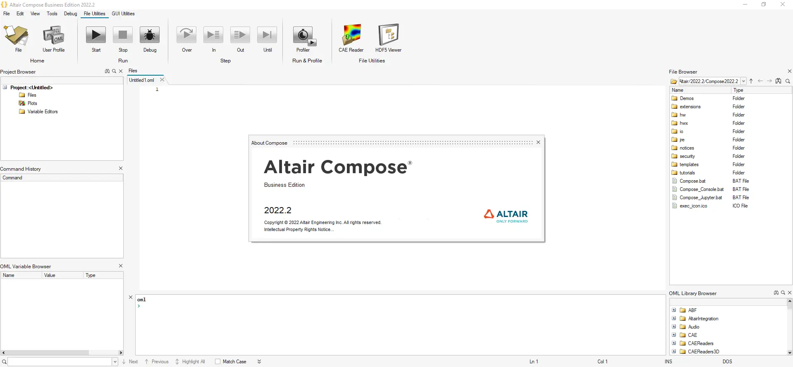Screen dimensions: 793x367
Task: Click the find text input field
Action: tap(60, 362)
